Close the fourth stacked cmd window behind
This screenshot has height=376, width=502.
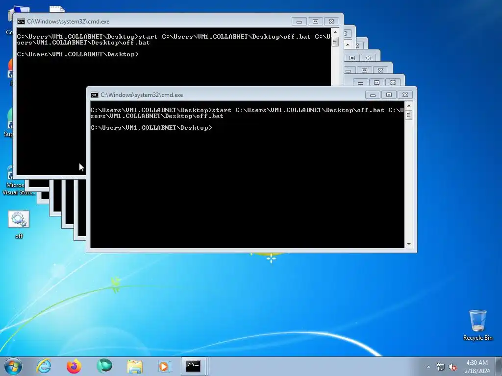pos(380,70)
